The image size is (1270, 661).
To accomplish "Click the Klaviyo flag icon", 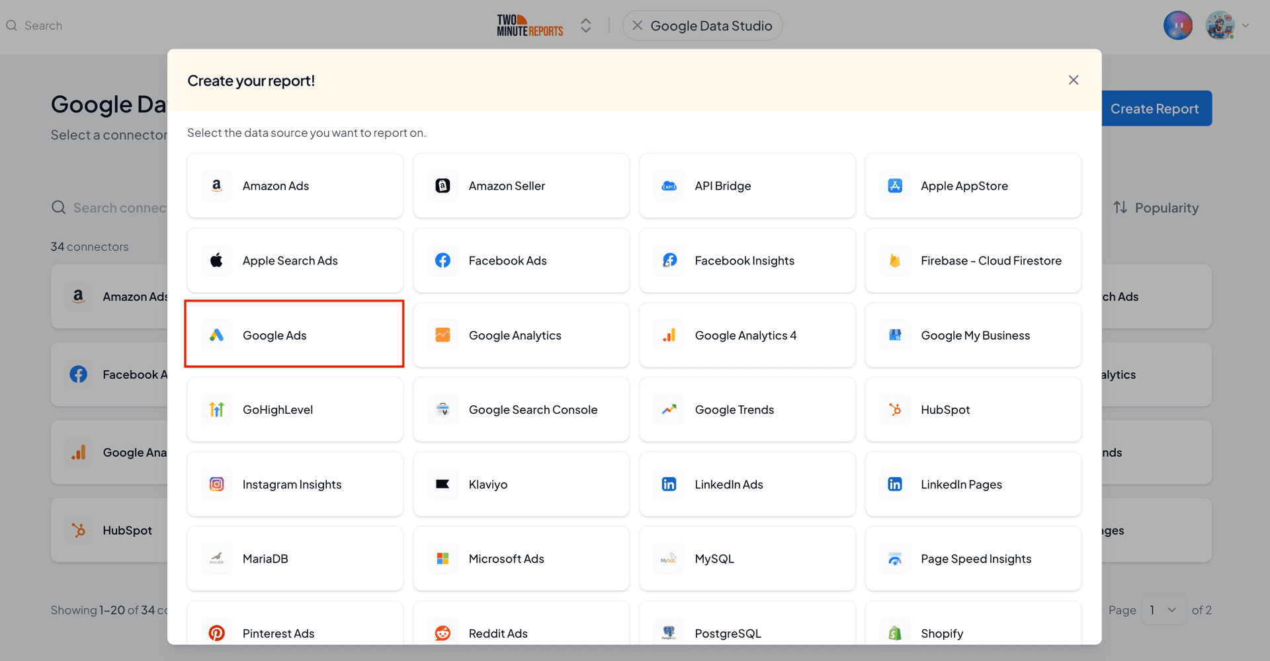I will point(443,485).
